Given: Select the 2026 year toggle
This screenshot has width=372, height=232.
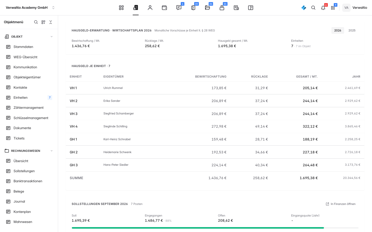Looking at the screenshot, I should [338, 30].
